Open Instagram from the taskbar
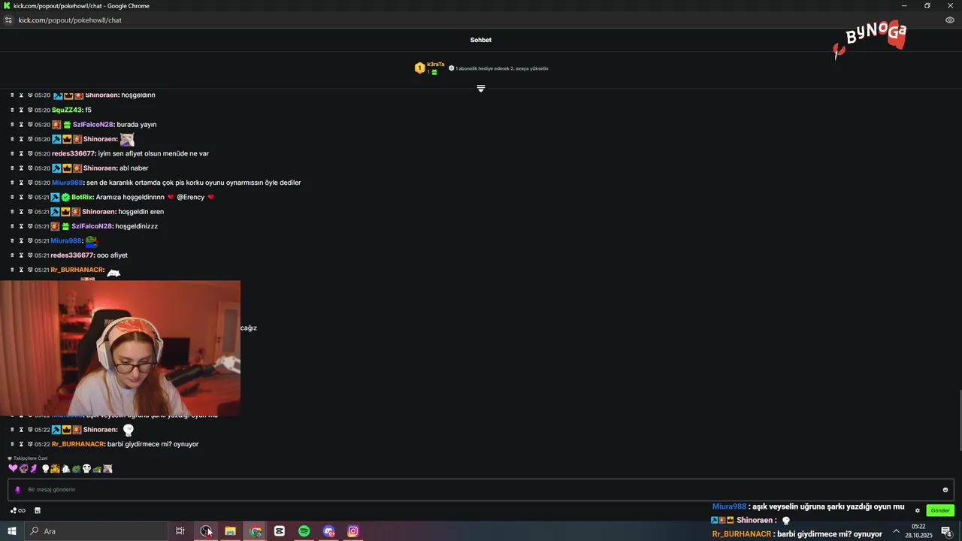The height and width of the screenshot is (541, 962). (353, 531)
